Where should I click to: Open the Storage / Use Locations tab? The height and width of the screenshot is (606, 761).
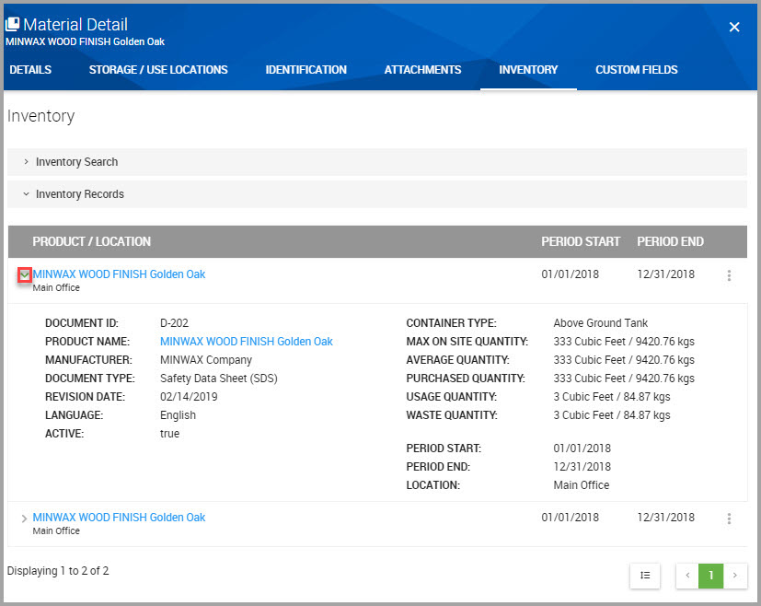coord(158,70)
